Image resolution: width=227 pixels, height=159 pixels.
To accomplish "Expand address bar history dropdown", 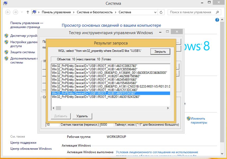I will tap(155, 12).
